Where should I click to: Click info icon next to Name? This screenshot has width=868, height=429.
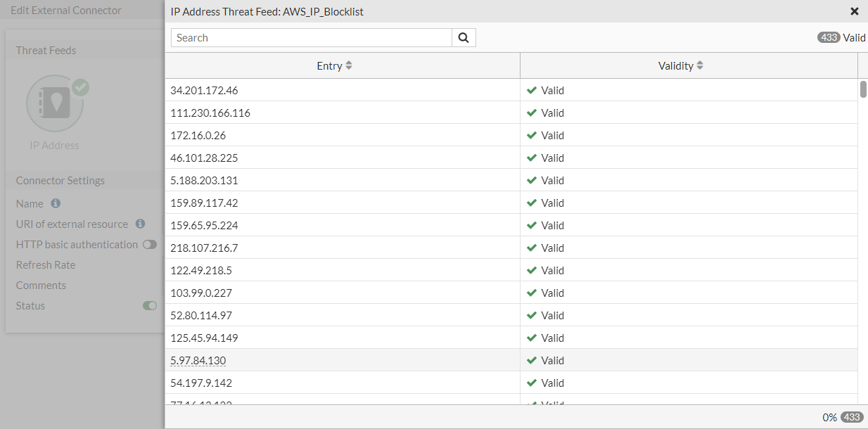pyautogui.click(x=56, y=203)
